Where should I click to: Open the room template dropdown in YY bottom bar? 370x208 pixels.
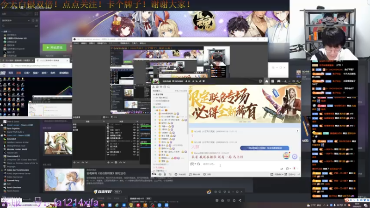click(278, 174)
